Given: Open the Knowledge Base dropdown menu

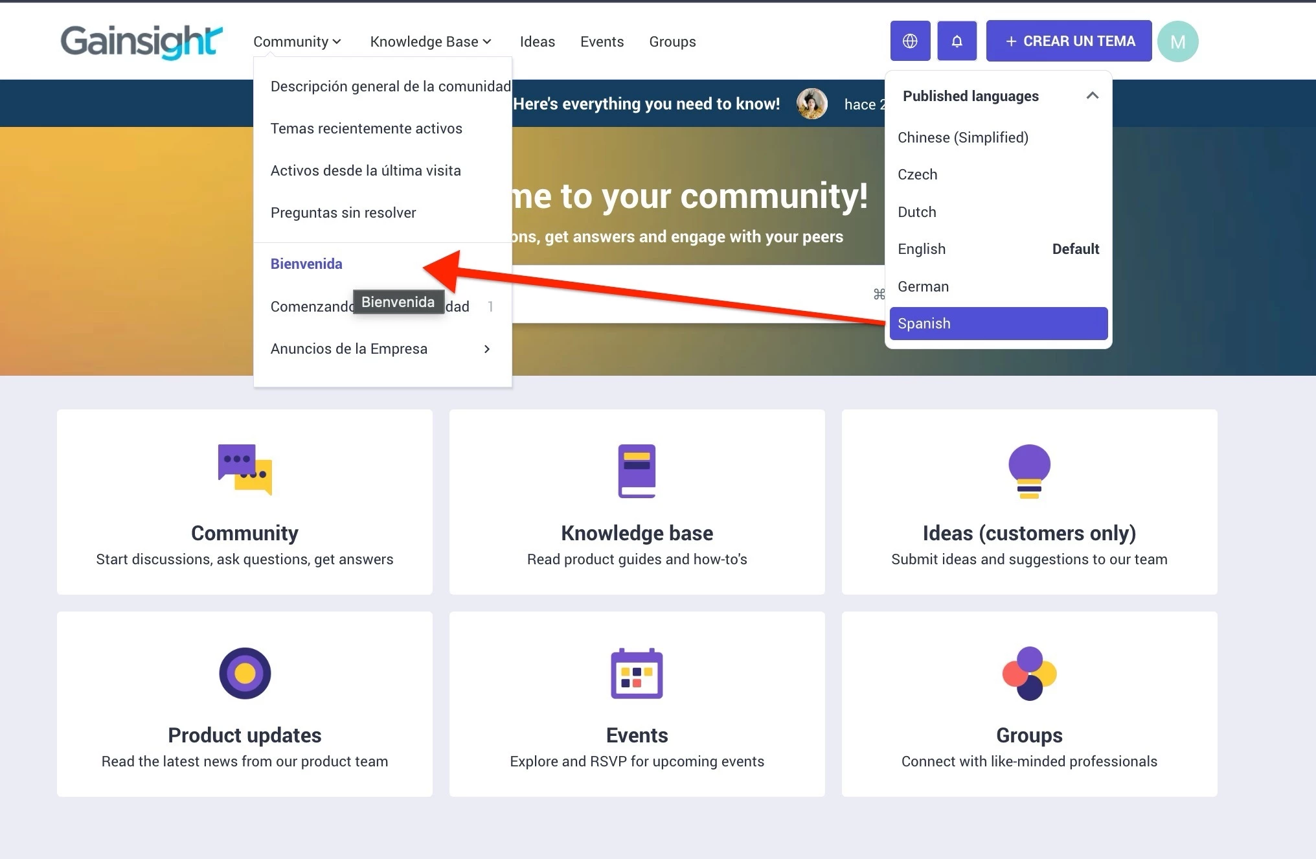Looking at the screenshot, I should click(x=431, y=41).
